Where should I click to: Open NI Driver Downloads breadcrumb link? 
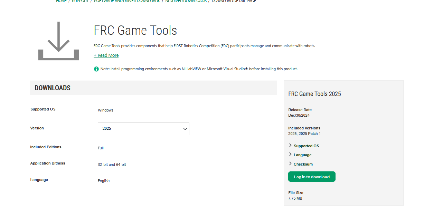pos(186,1)
